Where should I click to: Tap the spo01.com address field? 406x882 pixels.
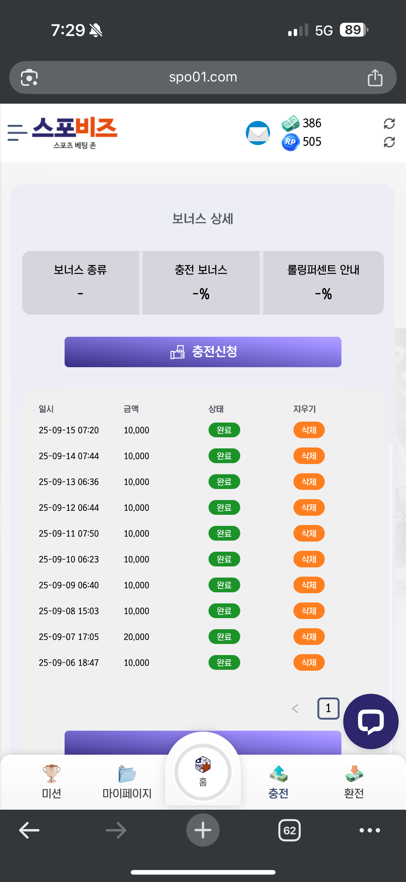203,77
